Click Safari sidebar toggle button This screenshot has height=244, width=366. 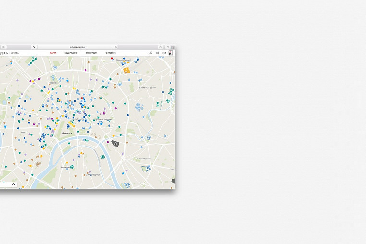coord(4,47)
